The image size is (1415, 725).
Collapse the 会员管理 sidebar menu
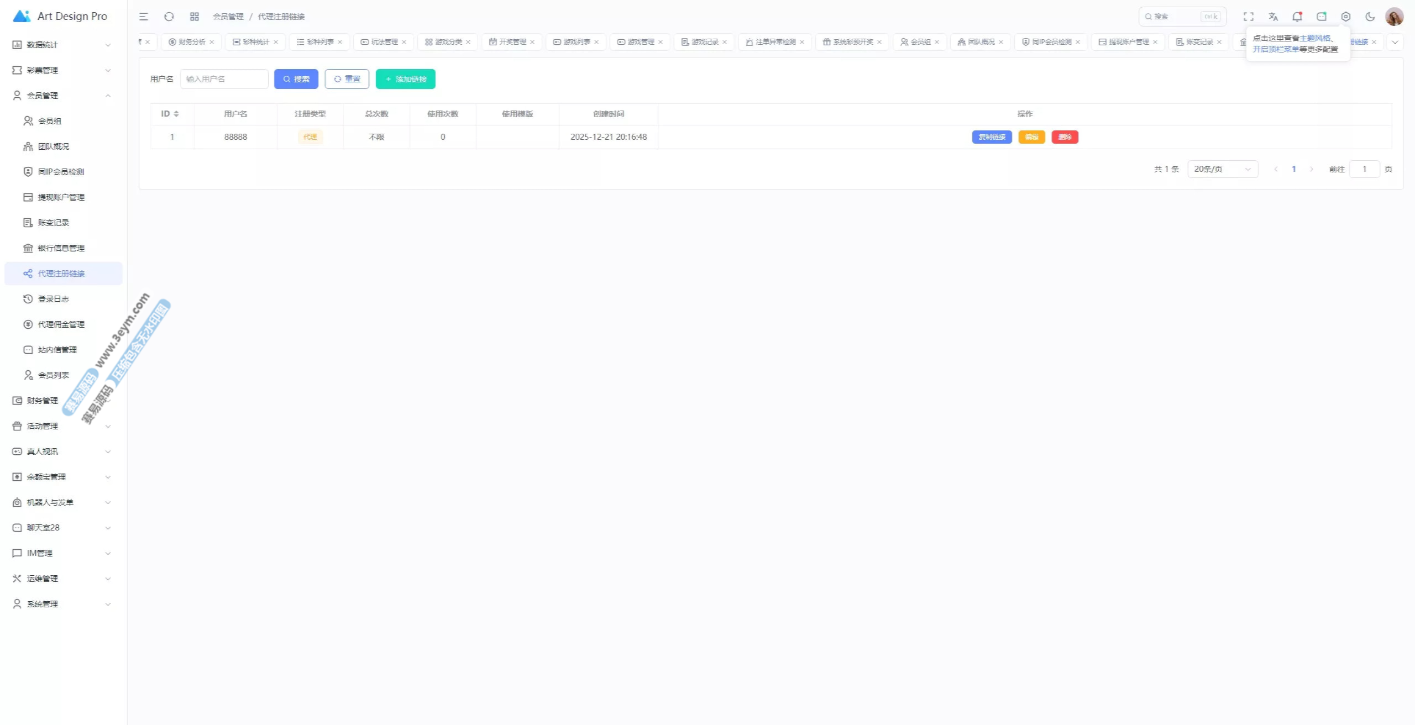tap(61, 96)
